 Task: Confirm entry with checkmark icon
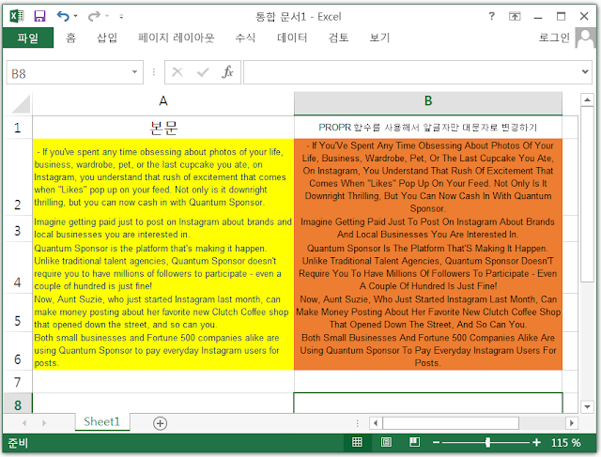coord(203,72)
